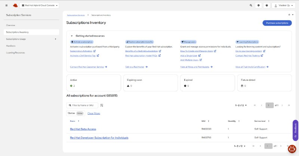Open Add a Single User link
Viewport: 299px width, 156px height.
click(191, 56)
